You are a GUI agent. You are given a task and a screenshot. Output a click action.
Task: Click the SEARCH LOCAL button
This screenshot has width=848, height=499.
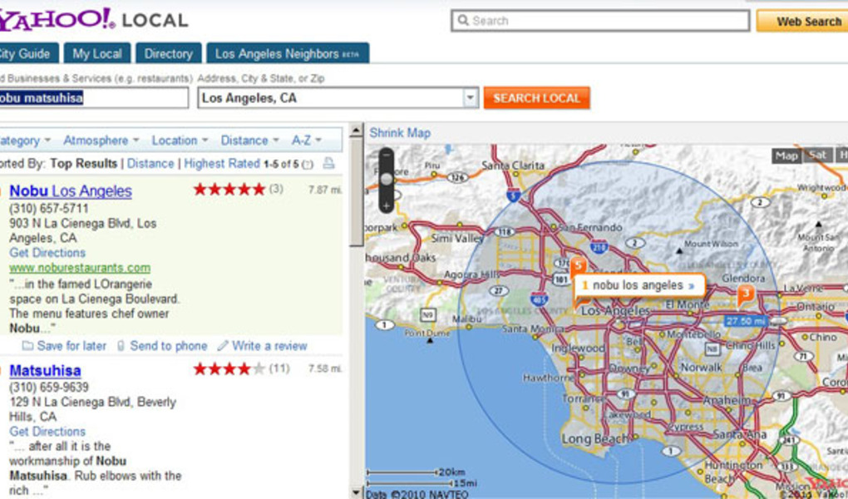click(536, 98)
